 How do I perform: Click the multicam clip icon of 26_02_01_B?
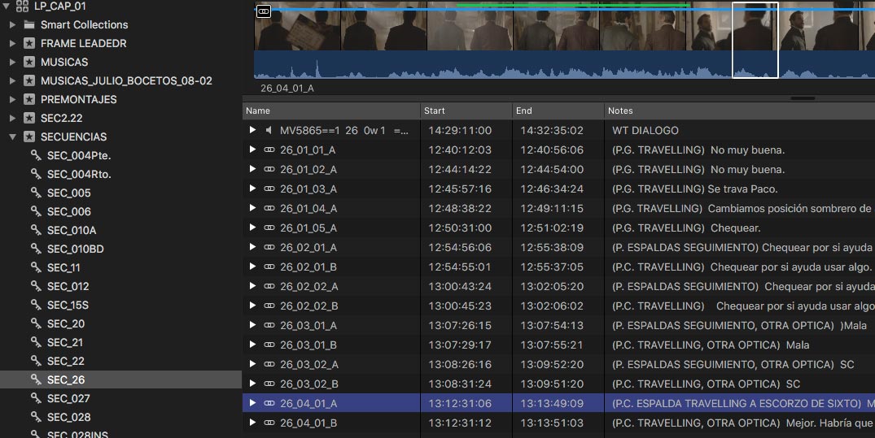click(x=269, y=267)
